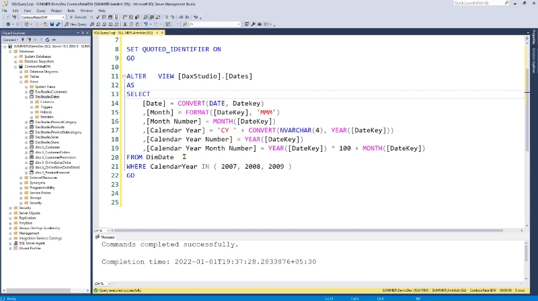This screenshot has height=301, width=538.
Task: Open the editor zoom percentage dropdown
Action: (x=108, y=230)
